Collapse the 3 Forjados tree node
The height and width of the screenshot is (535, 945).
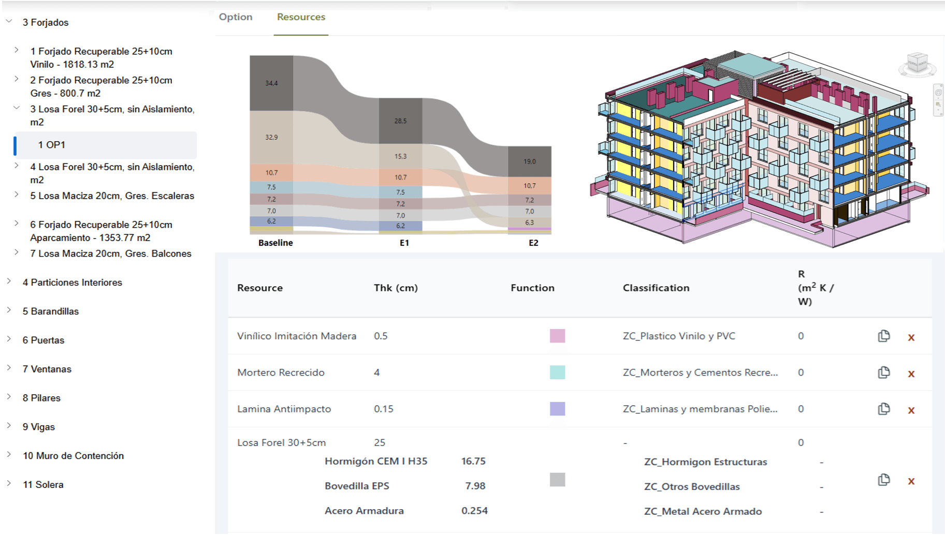(9, 22)
